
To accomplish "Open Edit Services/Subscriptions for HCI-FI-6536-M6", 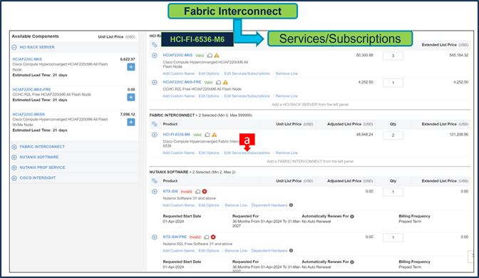I will tap(247, 153).
